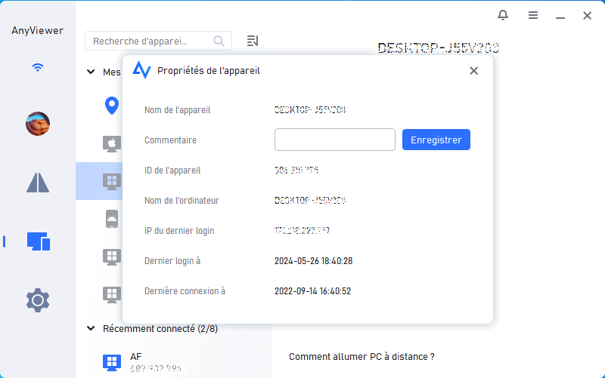The height and width of the screenshot is (378, 605).
Task: Select the last Windows device above Récemment connecté
Action: point(112,294)
